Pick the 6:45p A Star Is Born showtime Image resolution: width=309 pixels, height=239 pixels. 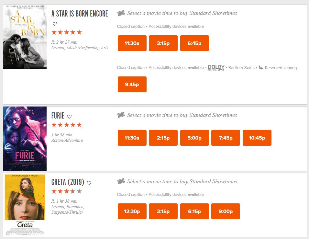click(194, 43)
